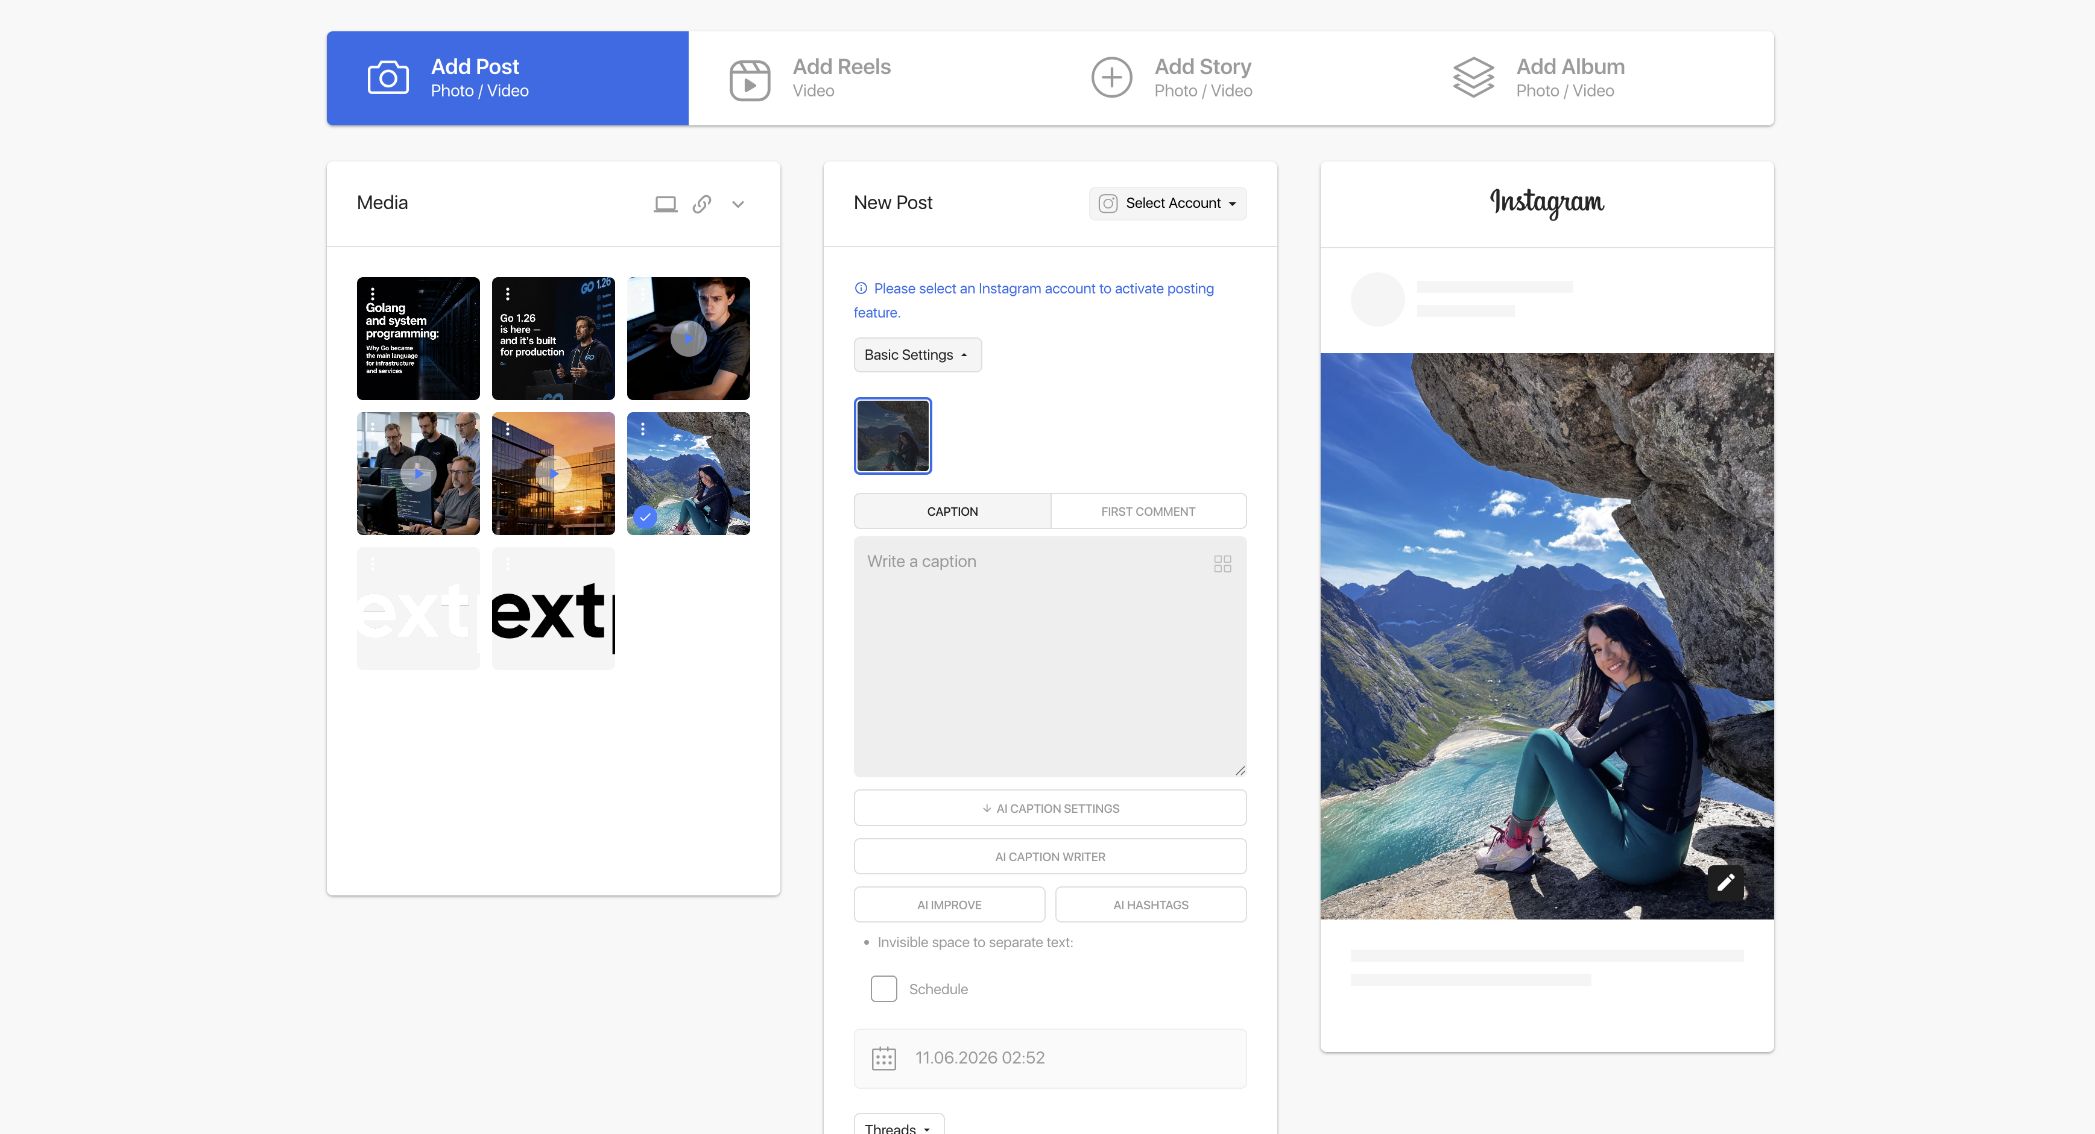Upload media from computer via laptop icon

(665, 204)
